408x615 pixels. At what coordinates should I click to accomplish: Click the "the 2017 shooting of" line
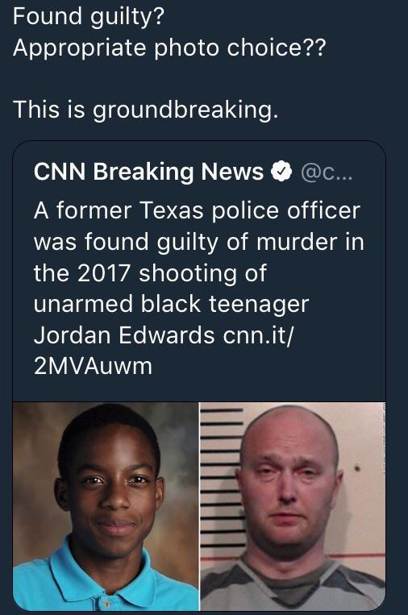(x=150, y=273)
